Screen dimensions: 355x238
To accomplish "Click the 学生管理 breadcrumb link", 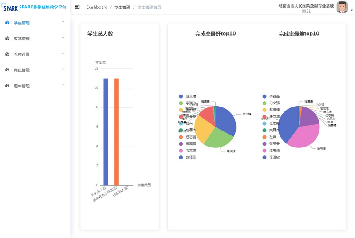I will (122, 8).
